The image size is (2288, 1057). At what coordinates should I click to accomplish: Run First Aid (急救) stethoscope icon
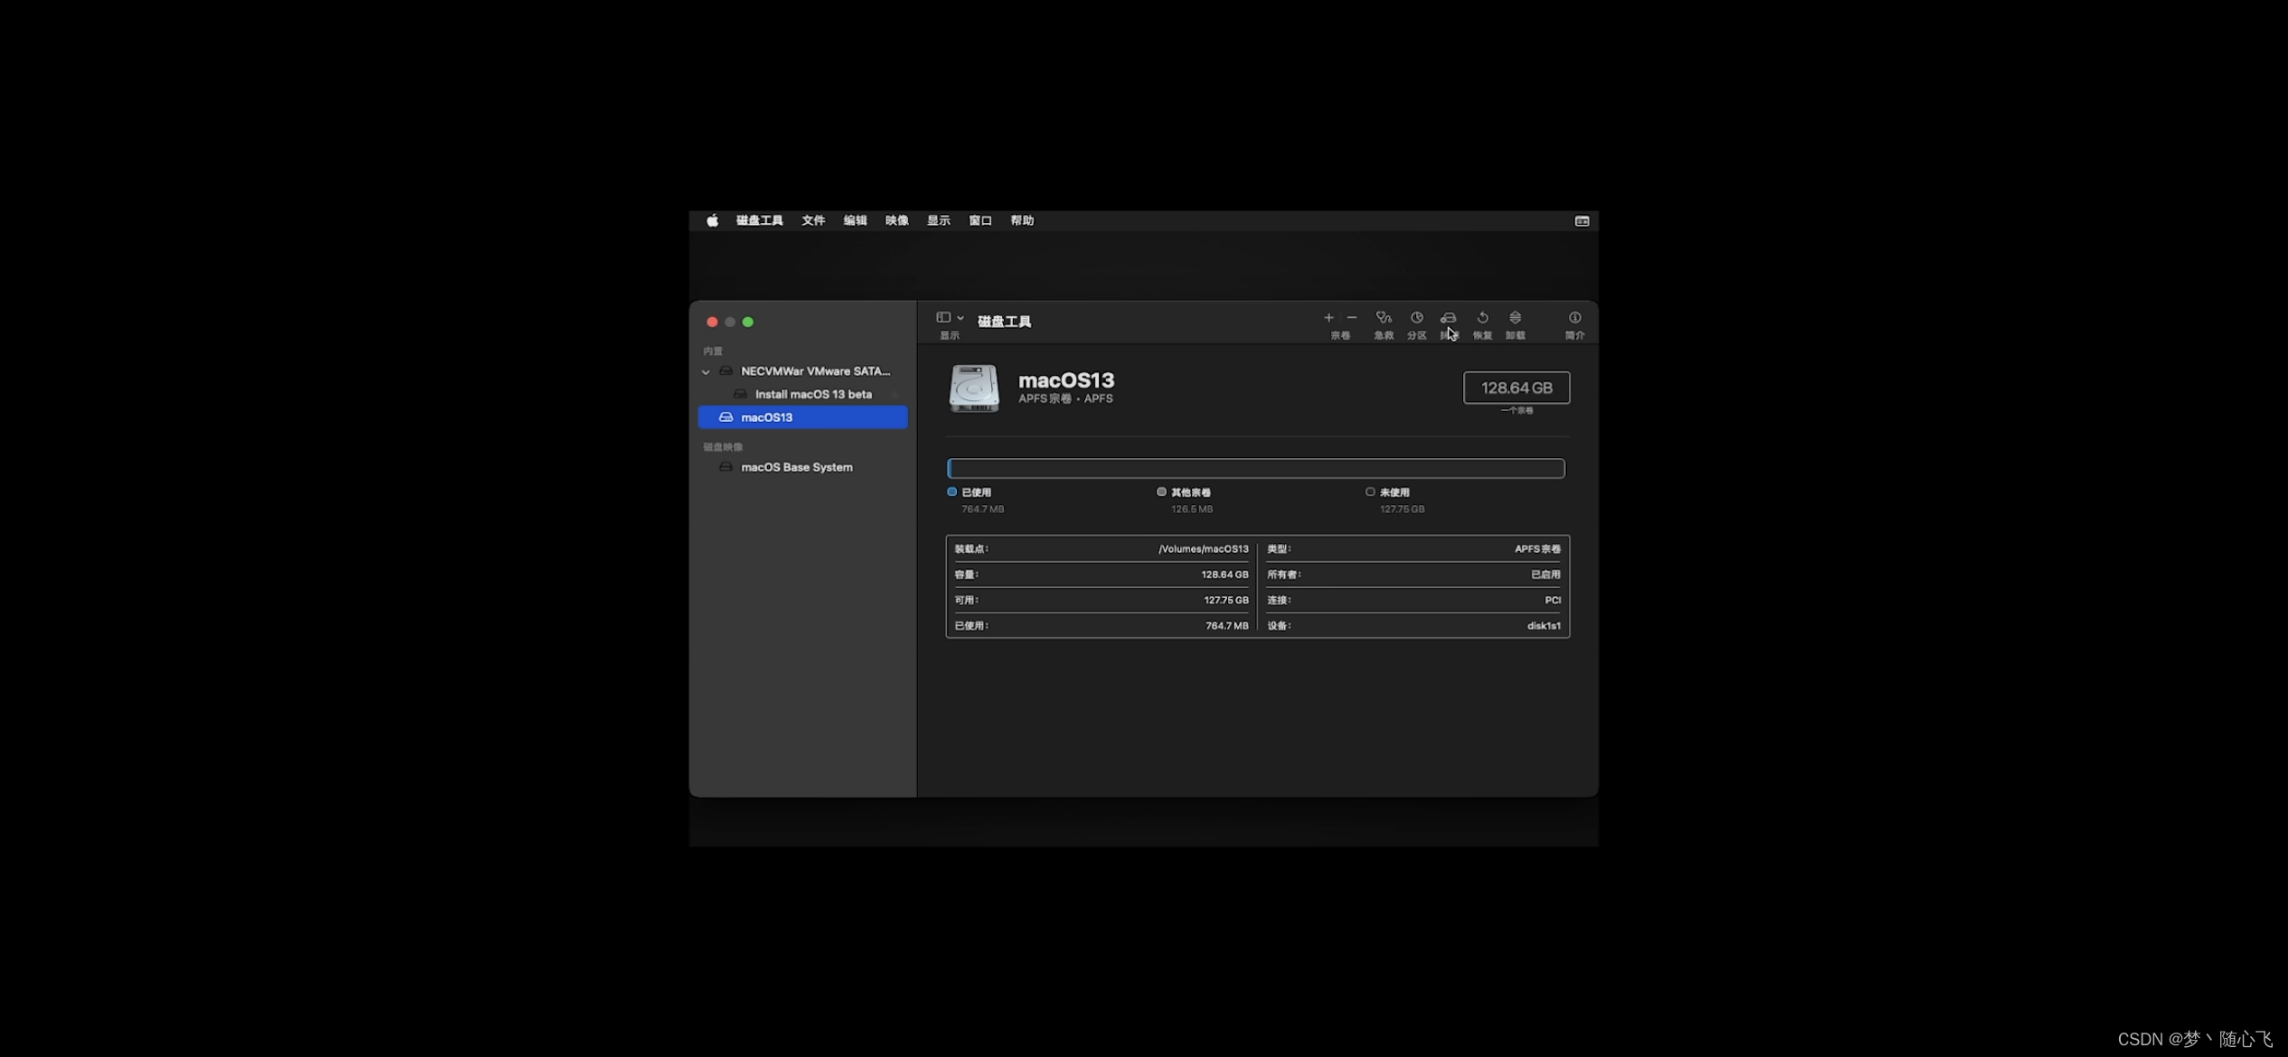[1383, 317]
